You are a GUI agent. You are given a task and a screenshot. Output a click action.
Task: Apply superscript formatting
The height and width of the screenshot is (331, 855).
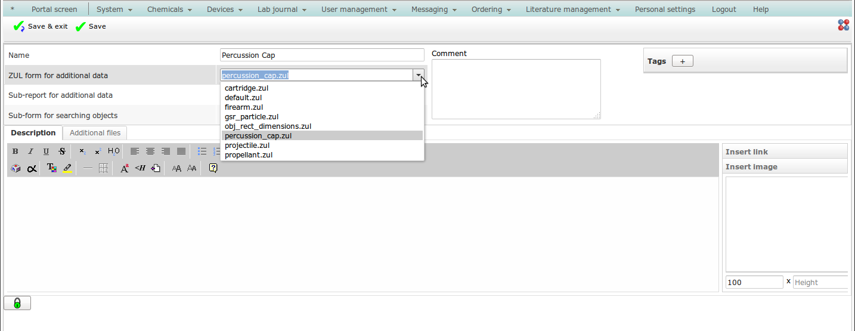coord(98,151)
